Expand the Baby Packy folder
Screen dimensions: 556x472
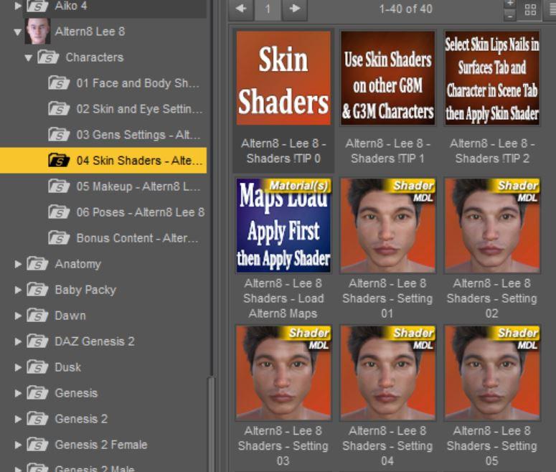[x=18, y=290]
